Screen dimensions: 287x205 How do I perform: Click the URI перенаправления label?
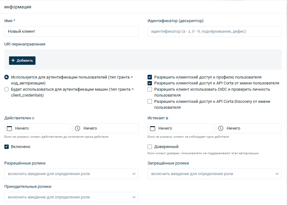pyautogui.click(x=25, y=44)
